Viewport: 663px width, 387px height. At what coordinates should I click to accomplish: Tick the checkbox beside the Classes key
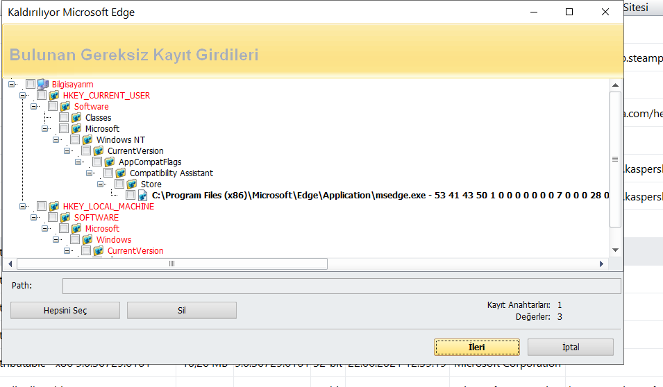coord(64,117)
